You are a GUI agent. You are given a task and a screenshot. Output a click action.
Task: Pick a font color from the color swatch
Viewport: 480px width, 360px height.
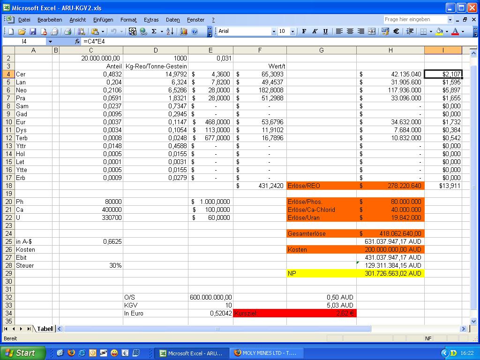click(x=456, y=32)
